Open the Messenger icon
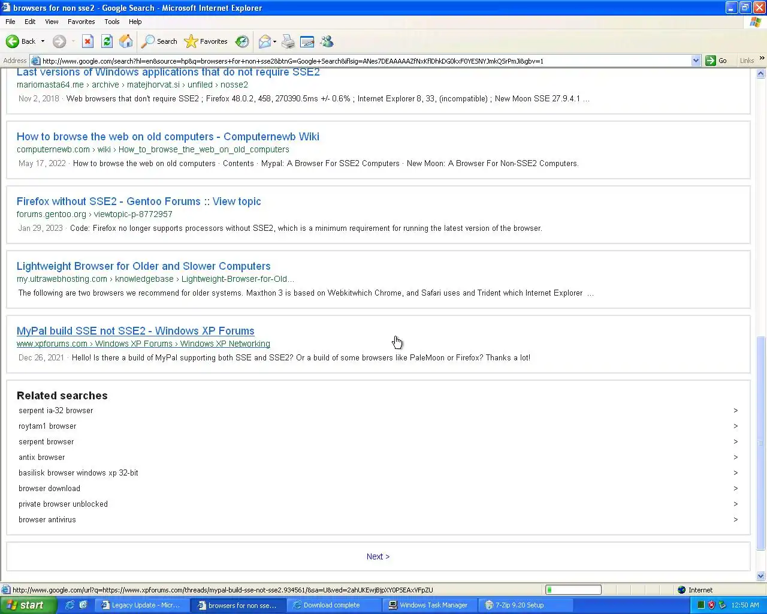Image resolution: width=767 pixels, height=614 pixels. click(327, 41)
